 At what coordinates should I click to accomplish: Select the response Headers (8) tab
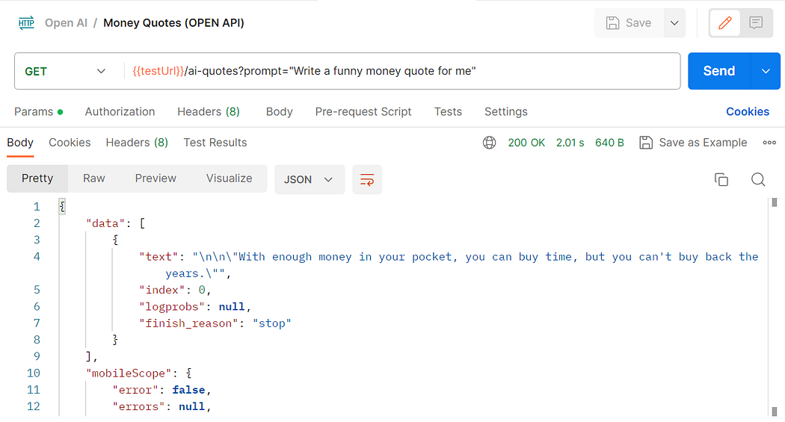[137, 143]
